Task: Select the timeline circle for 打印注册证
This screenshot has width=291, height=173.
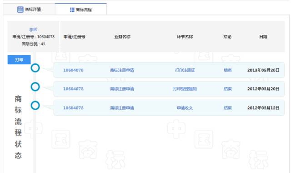Action: pos(35,68)
